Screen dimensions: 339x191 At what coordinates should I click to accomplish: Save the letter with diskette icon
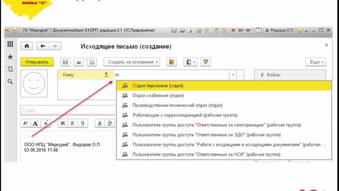pos(65,62)
